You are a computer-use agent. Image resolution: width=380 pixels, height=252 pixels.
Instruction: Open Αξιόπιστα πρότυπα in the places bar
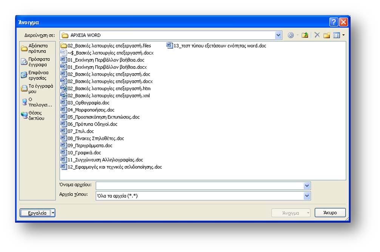tap(37, 48)
